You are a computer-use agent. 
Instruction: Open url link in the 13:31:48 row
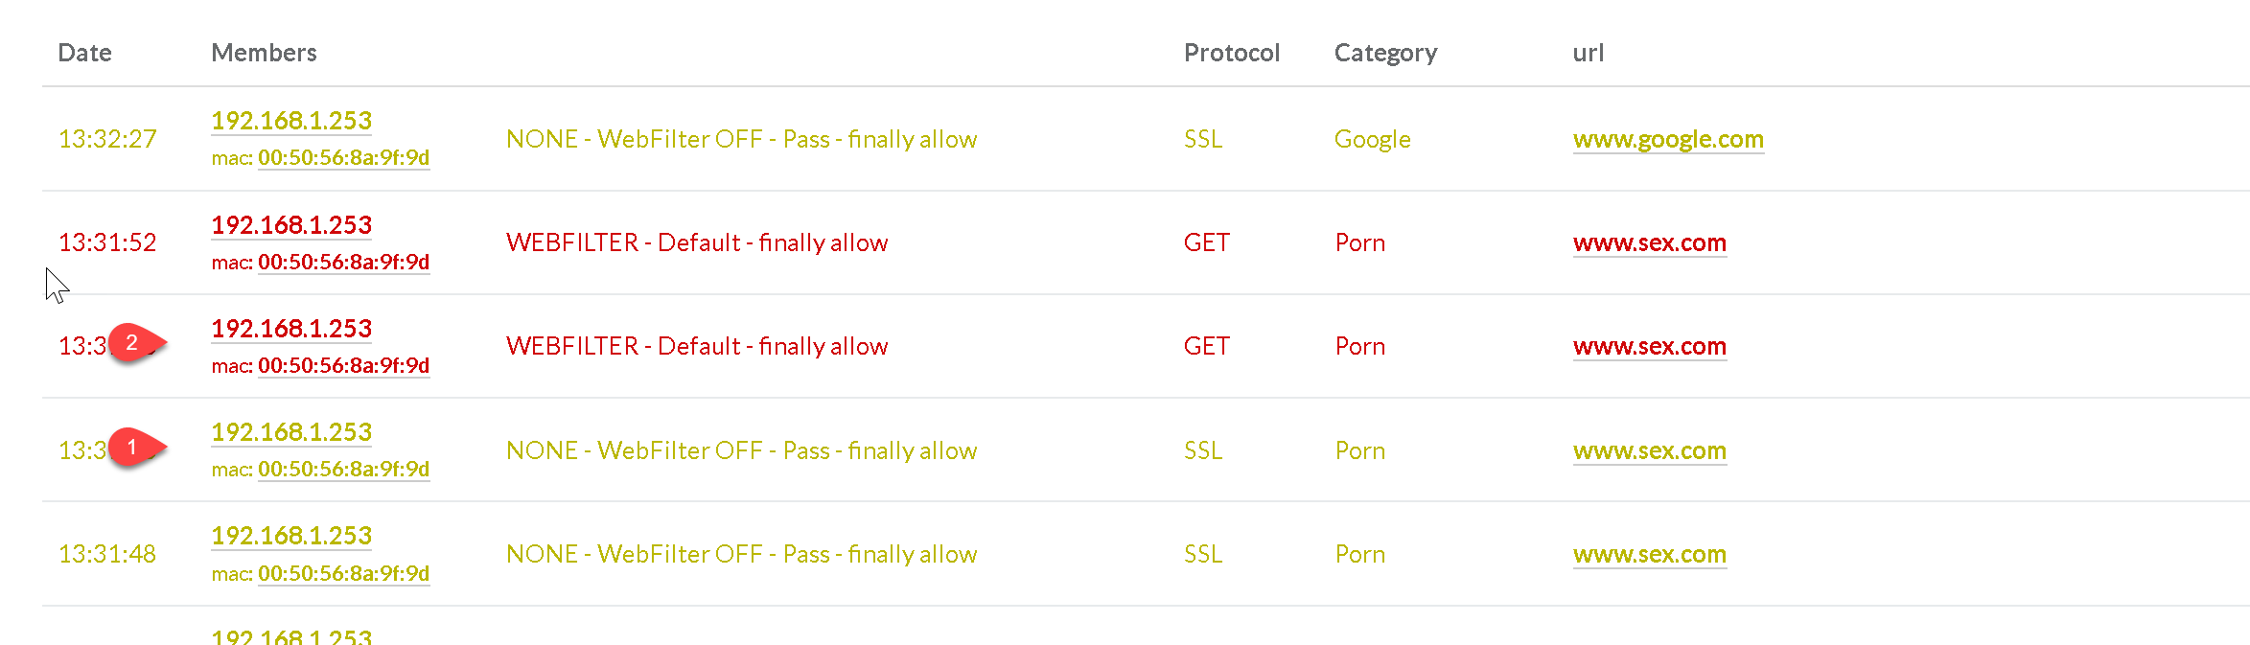tap(1649, 555)
